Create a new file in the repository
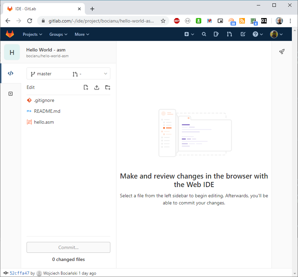This screenshot has height=277, width=298. click(x=86, y=87)
